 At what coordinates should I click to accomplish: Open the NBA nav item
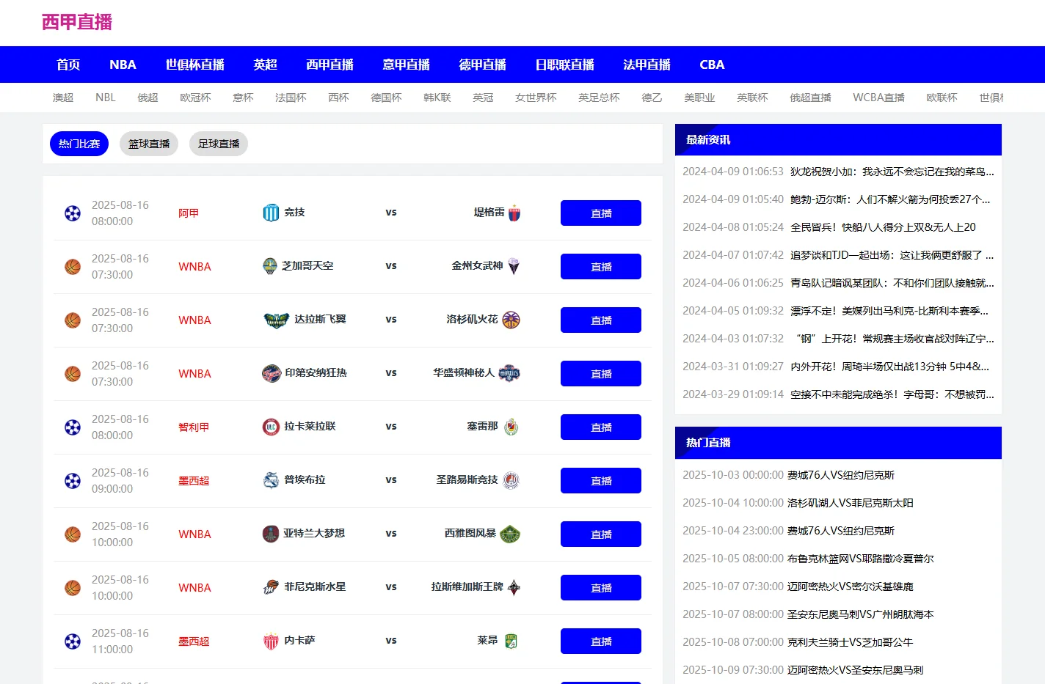coord(123,65)
